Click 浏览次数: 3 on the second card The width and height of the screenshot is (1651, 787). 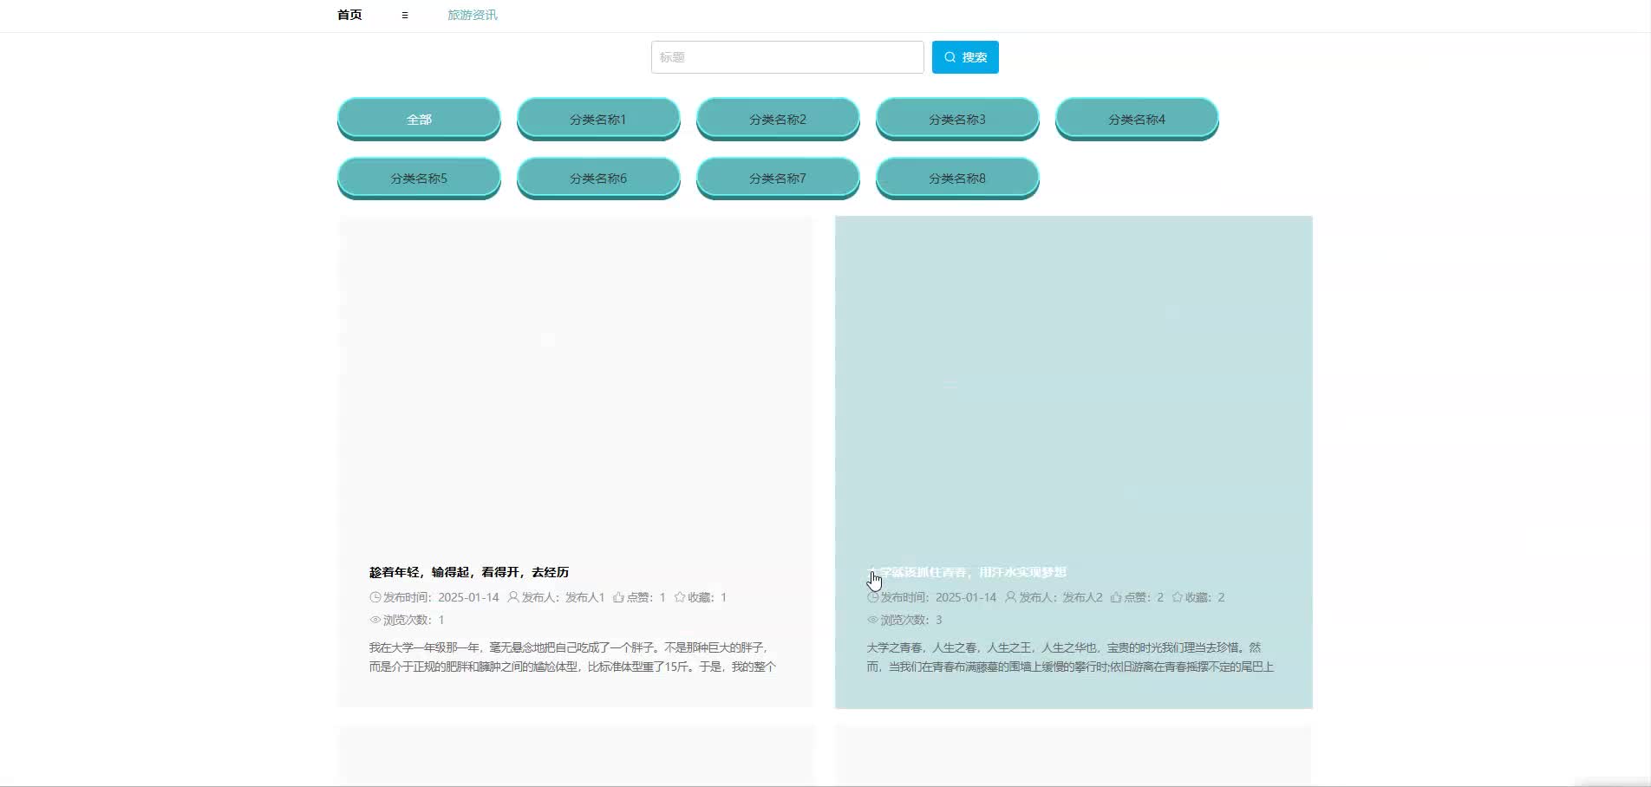(904, 620)
